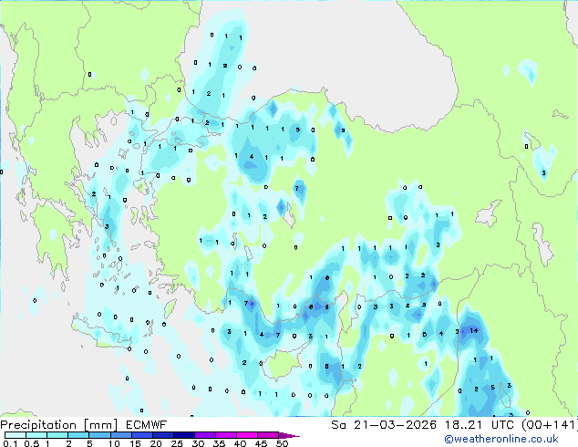The width and height of the screenshot is (578, 447).
Task: Open the weatheronline.co.uk copyright link
Action: point(501,439)
